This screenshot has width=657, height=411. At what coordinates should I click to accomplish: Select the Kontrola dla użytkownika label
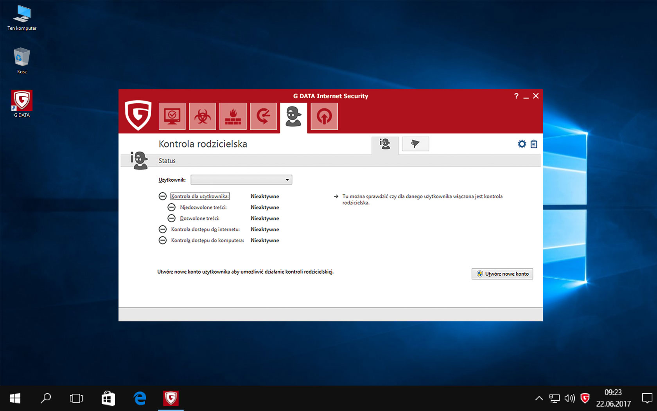pos(200,196)
